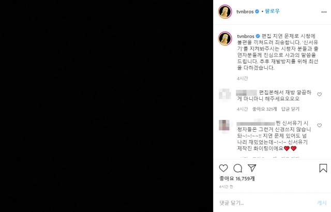Screen dimensions: 331x212
Task: Save post with bookmark icon
Action: 323,168
